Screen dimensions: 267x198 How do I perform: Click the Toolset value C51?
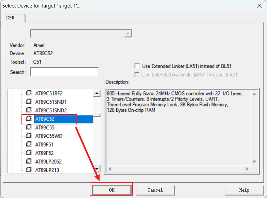pyautogui.click(x=37, y=62)
